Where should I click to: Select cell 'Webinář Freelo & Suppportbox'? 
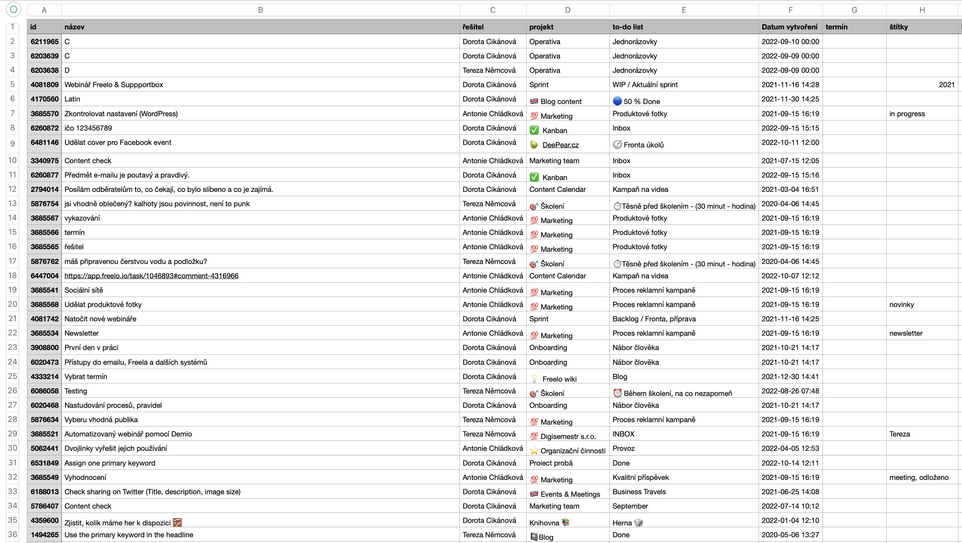pos(260,84)
